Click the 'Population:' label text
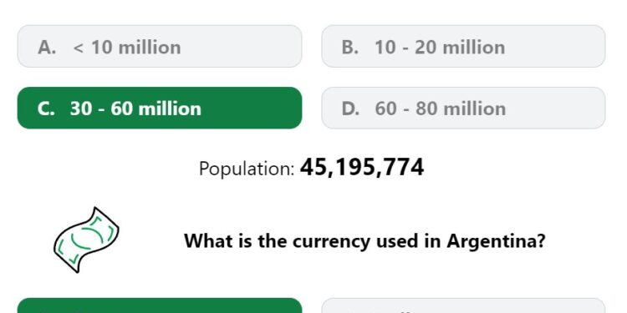Screen dimensions: 627x313 (x=247, y=169)
